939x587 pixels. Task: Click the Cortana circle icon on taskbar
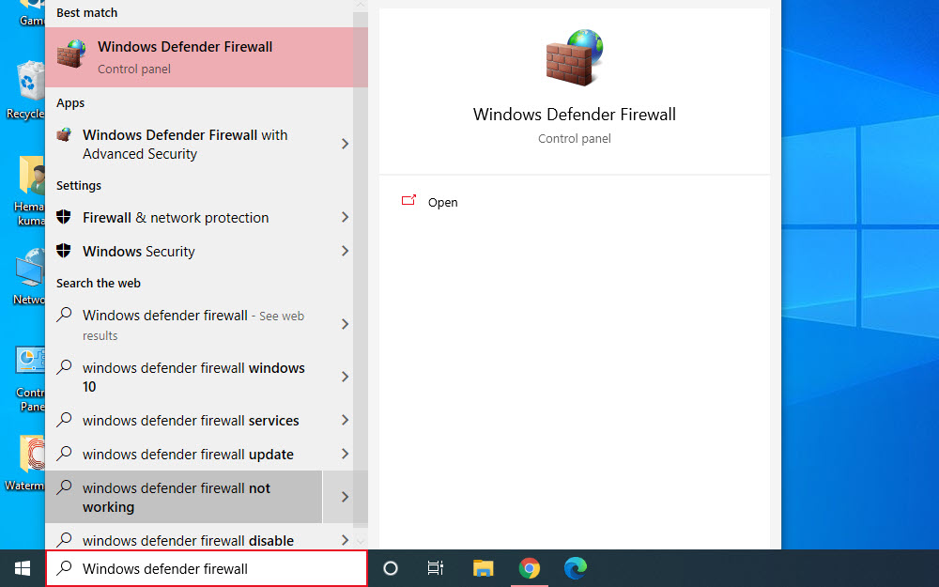tap(390, 568)
